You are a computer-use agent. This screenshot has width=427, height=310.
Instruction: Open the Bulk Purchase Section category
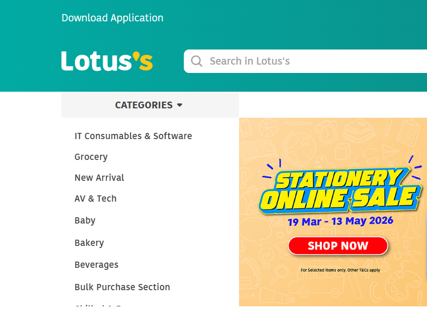point(122,287)
